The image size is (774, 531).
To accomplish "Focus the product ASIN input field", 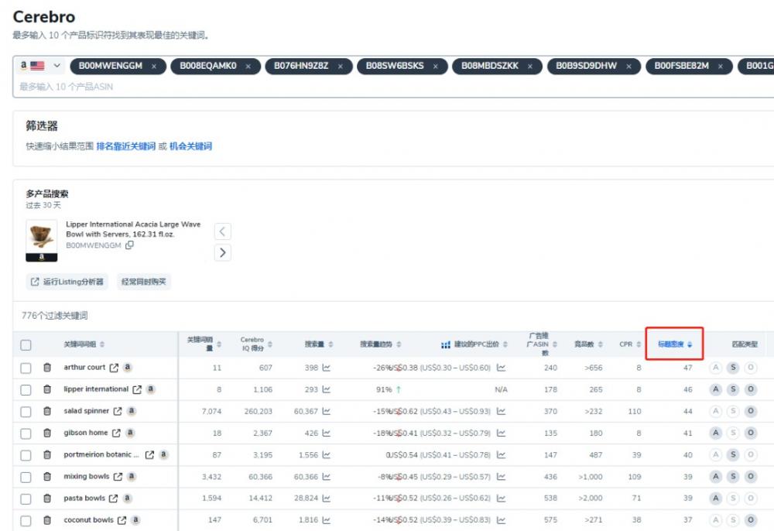I will 395,87.
